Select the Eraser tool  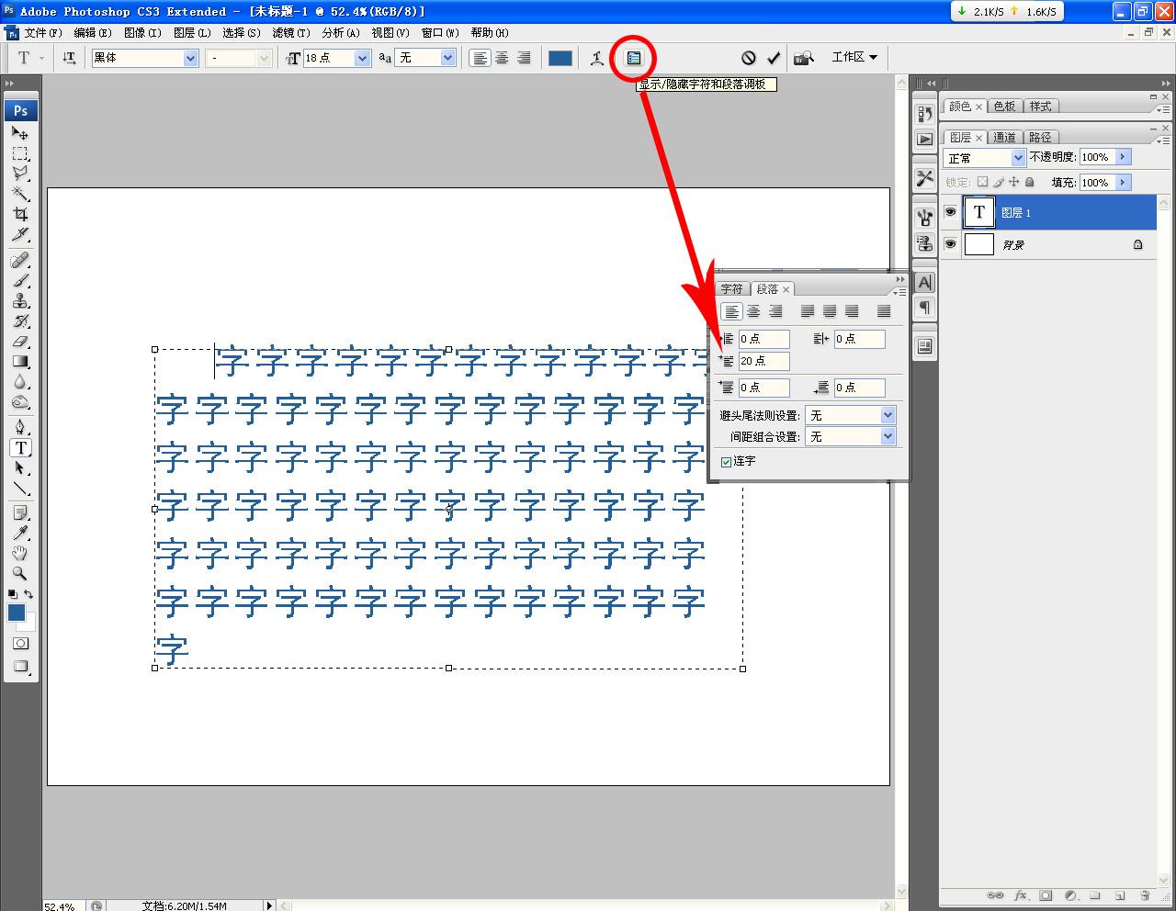point(20,342)
